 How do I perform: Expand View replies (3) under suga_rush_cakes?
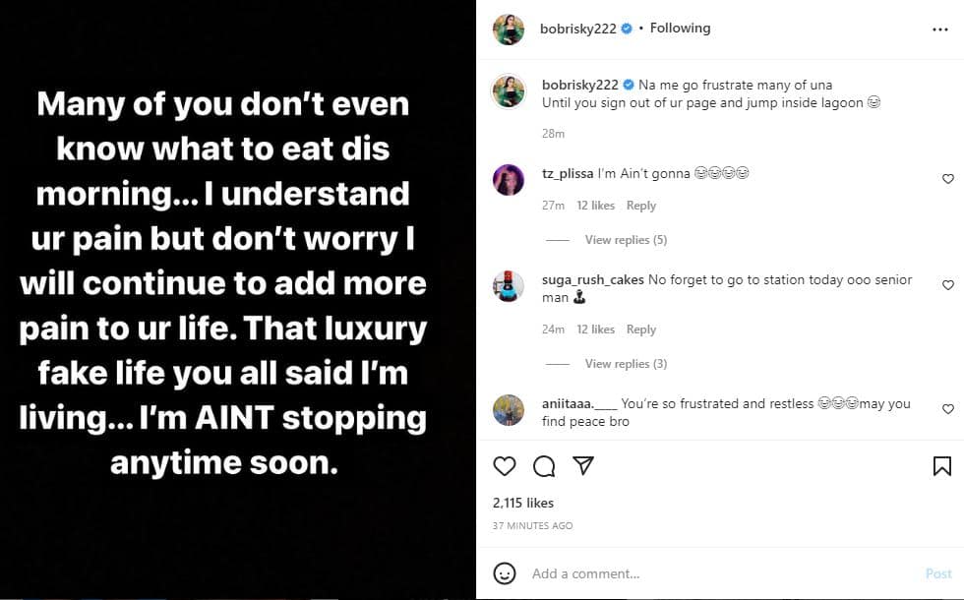click(626, 364)
